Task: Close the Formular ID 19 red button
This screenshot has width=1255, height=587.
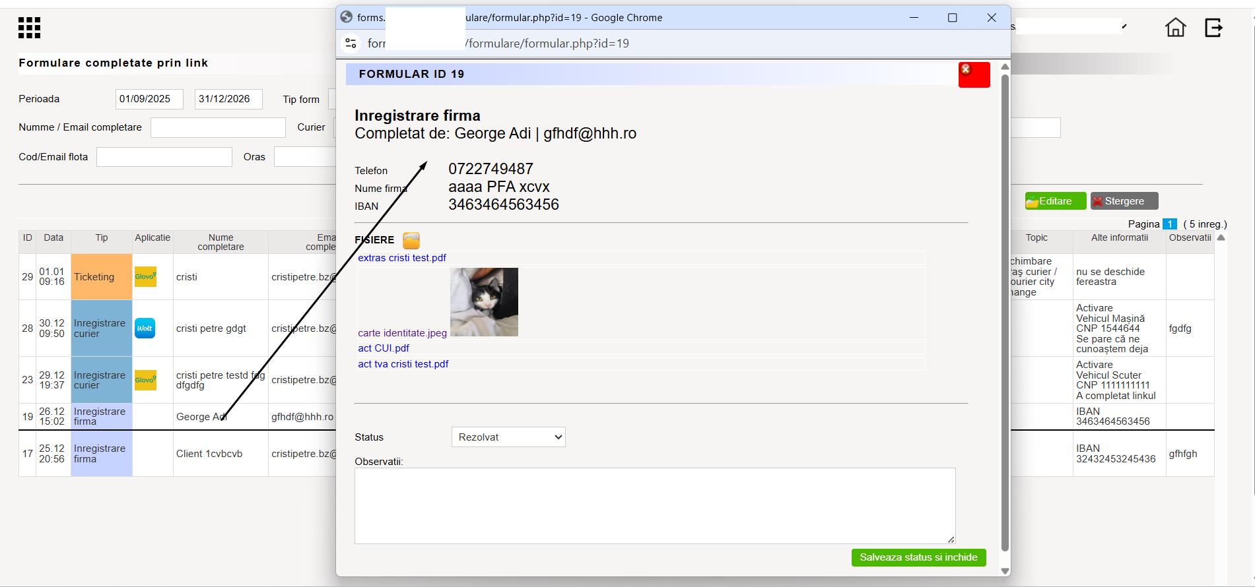Action: 974,75
